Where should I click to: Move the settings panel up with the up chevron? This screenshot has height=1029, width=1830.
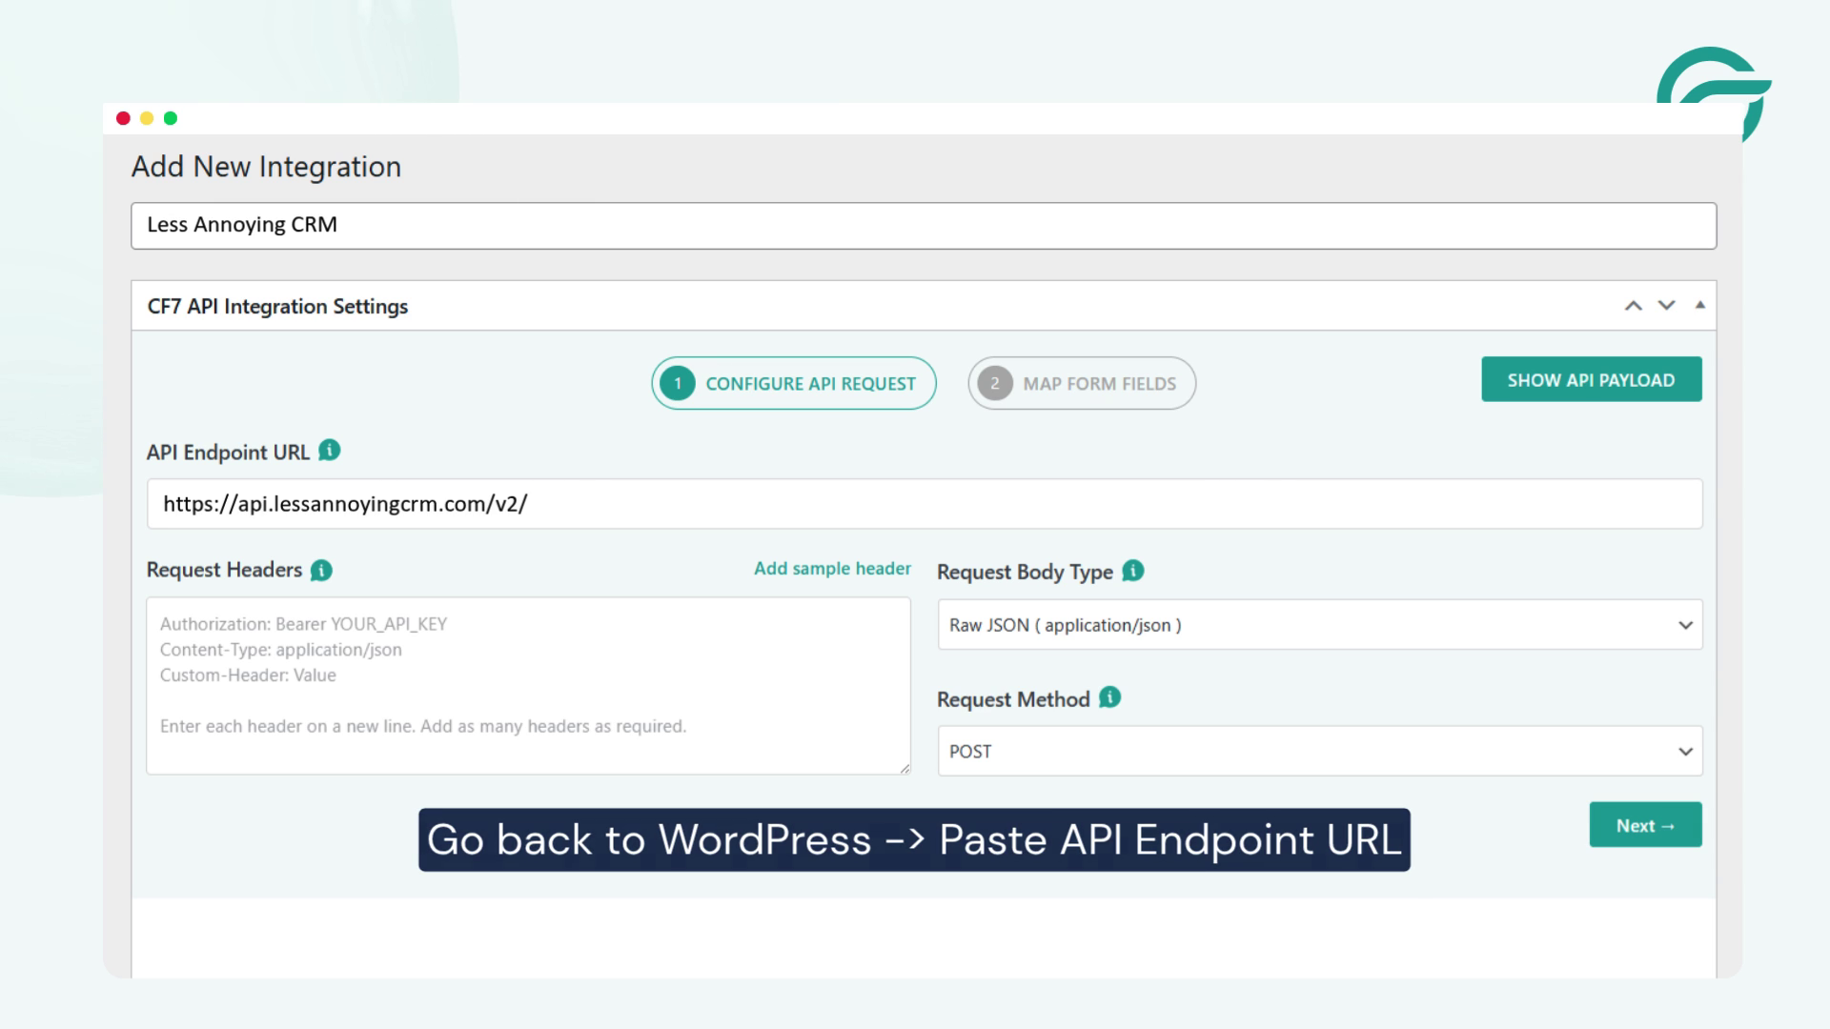1633,306
